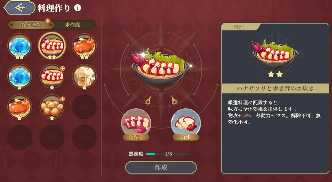Click the left arrow under the dish
Screen dimensions: 332x182
(148, 101)
